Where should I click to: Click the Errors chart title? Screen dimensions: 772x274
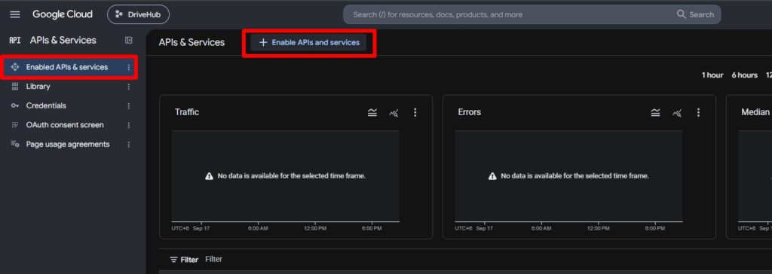pos(469,112)
